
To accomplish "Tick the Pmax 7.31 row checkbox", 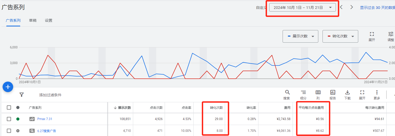I will point(9,119).
